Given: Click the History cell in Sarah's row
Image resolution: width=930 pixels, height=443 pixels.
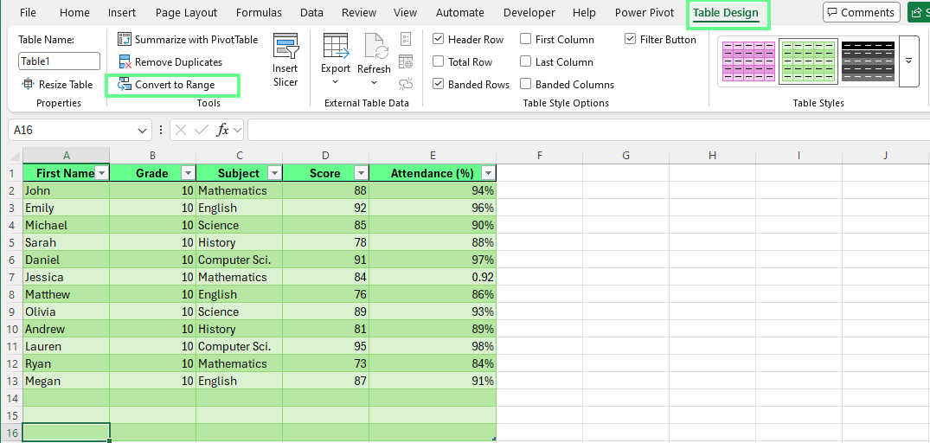Looking at the screenshot, I should pos(239,242).
